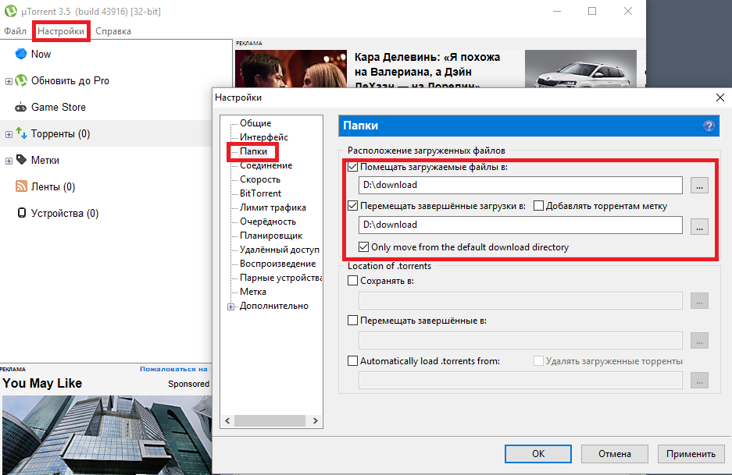The height and width of the screenshot is (475, 732).
Task: Expand the 'Дополнительно' tree node
Action: 231,307
